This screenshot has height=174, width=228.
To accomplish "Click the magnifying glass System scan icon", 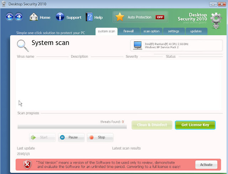I will pos(23,46).
